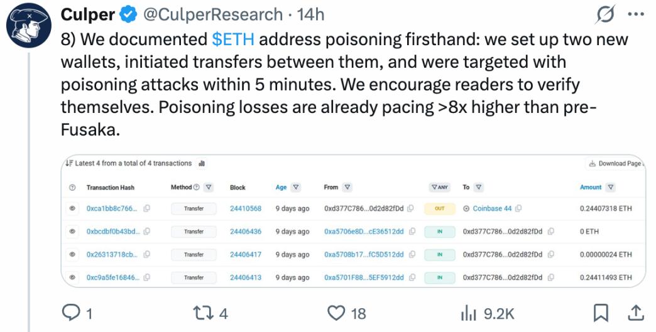Open the $ETH cashtag link
The image size is (656, 332).
tap(232, 39)
